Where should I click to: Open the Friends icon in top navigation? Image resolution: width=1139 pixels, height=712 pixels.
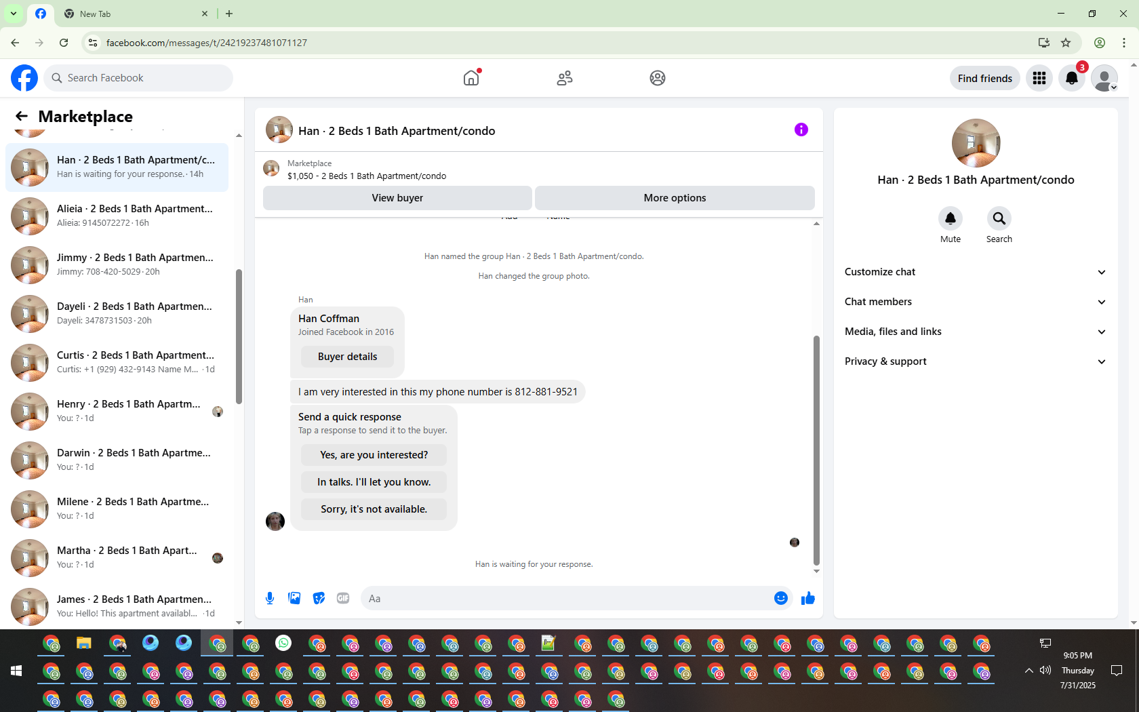pos(565,78)
